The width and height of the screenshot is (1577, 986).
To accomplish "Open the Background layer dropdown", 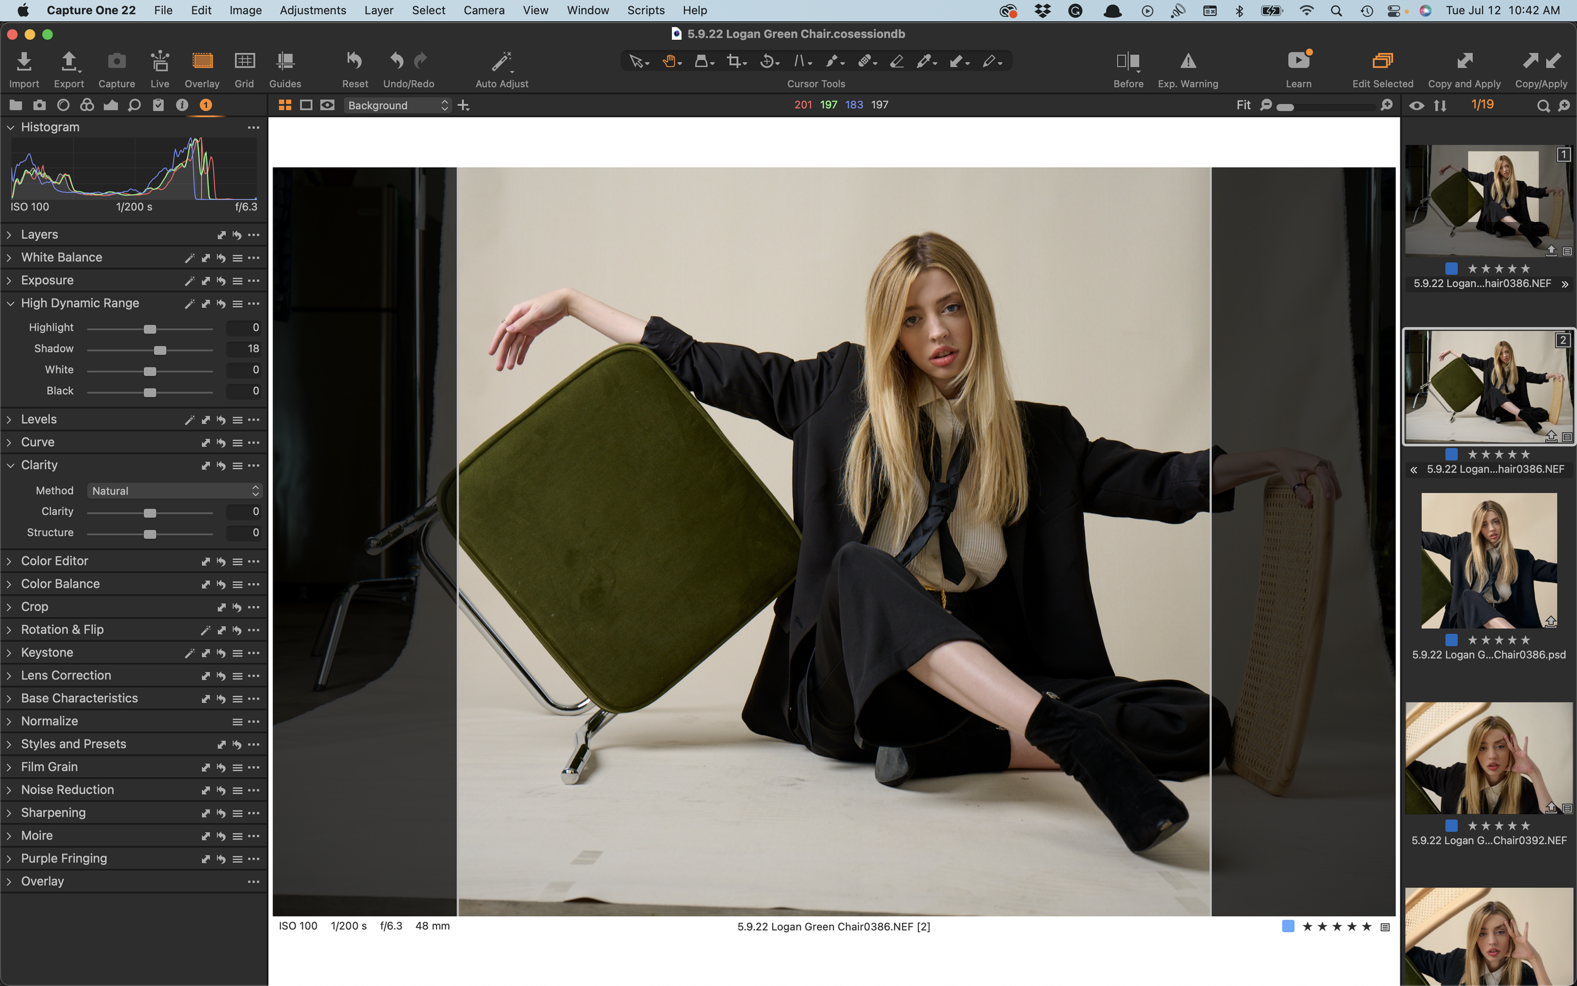I will coord(397,105).
